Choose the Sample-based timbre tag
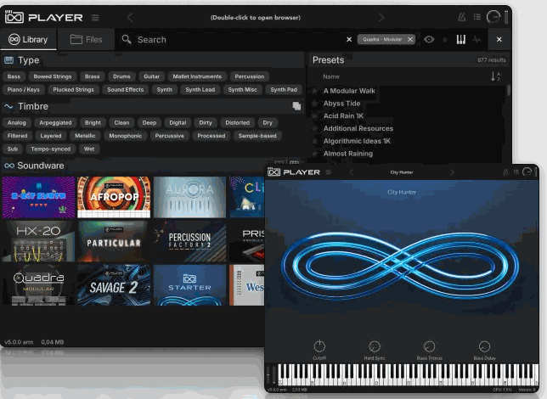 pos(257,136)
